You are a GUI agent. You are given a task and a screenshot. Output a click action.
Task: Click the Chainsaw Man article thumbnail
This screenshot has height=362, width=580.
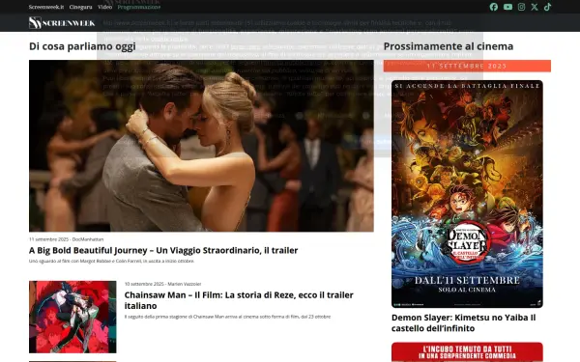[x=72, y=317]
